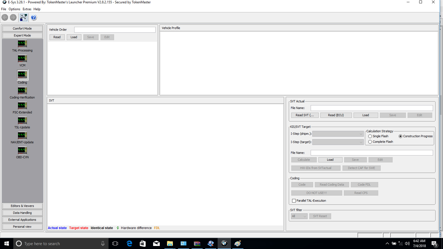Open the SVT filter All dropdown
The image size is (443, 249).
tap(299, 216)
